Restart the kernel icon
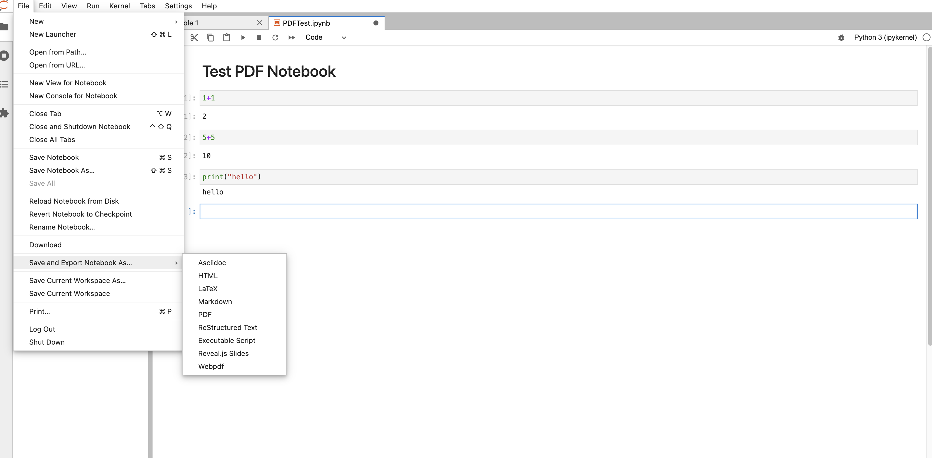The image size is (932, 458). point(275,38)
